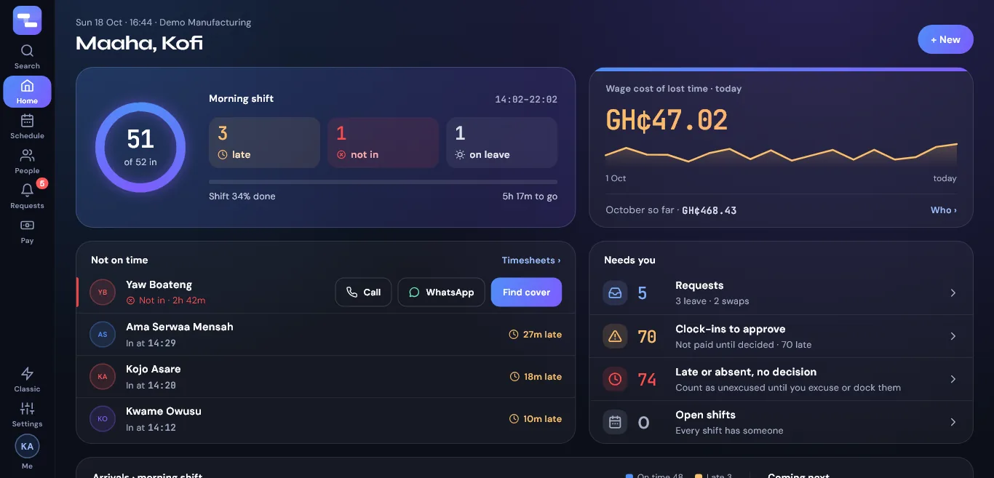Open the KA profile avatar menu
The image size is (994, 478).
[27, 446]
